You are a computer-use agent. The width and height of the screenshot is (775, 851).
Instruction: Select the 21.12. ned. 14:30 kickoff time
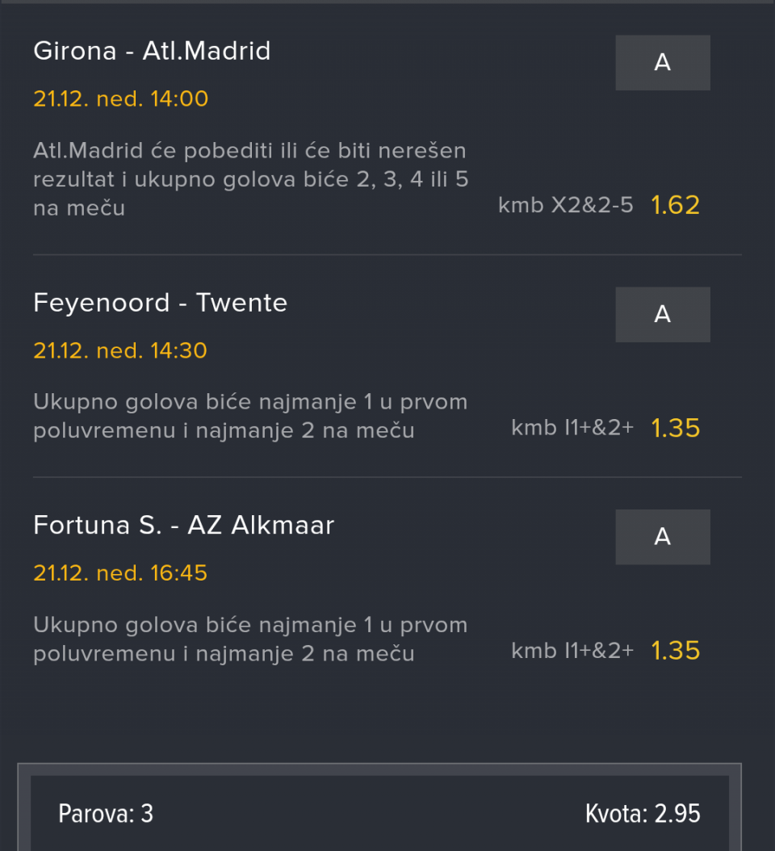click(x=120, y=350)
